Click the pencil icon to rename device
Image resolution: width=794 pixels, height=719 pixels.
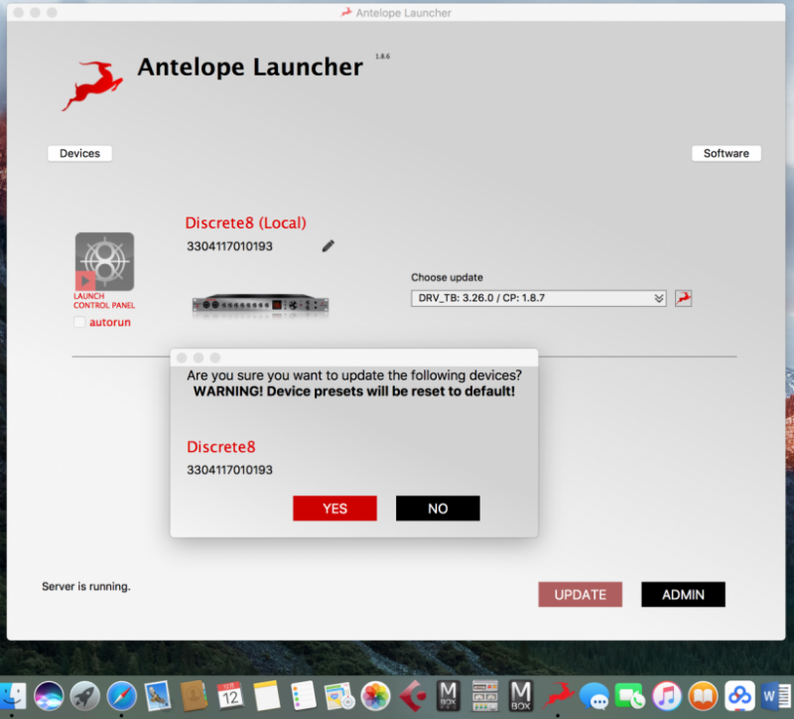tap(329, 245)
